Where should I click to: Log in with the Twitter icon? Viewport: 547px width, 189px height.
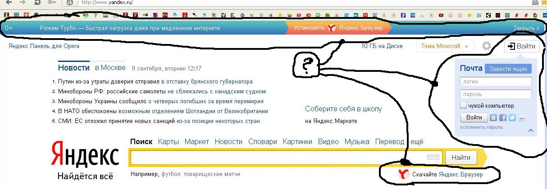click(512, 118)
